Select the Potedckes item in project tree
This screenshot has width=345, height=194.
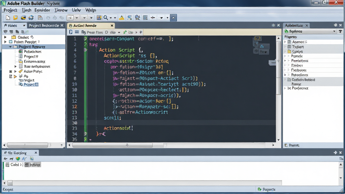(33, 52)
